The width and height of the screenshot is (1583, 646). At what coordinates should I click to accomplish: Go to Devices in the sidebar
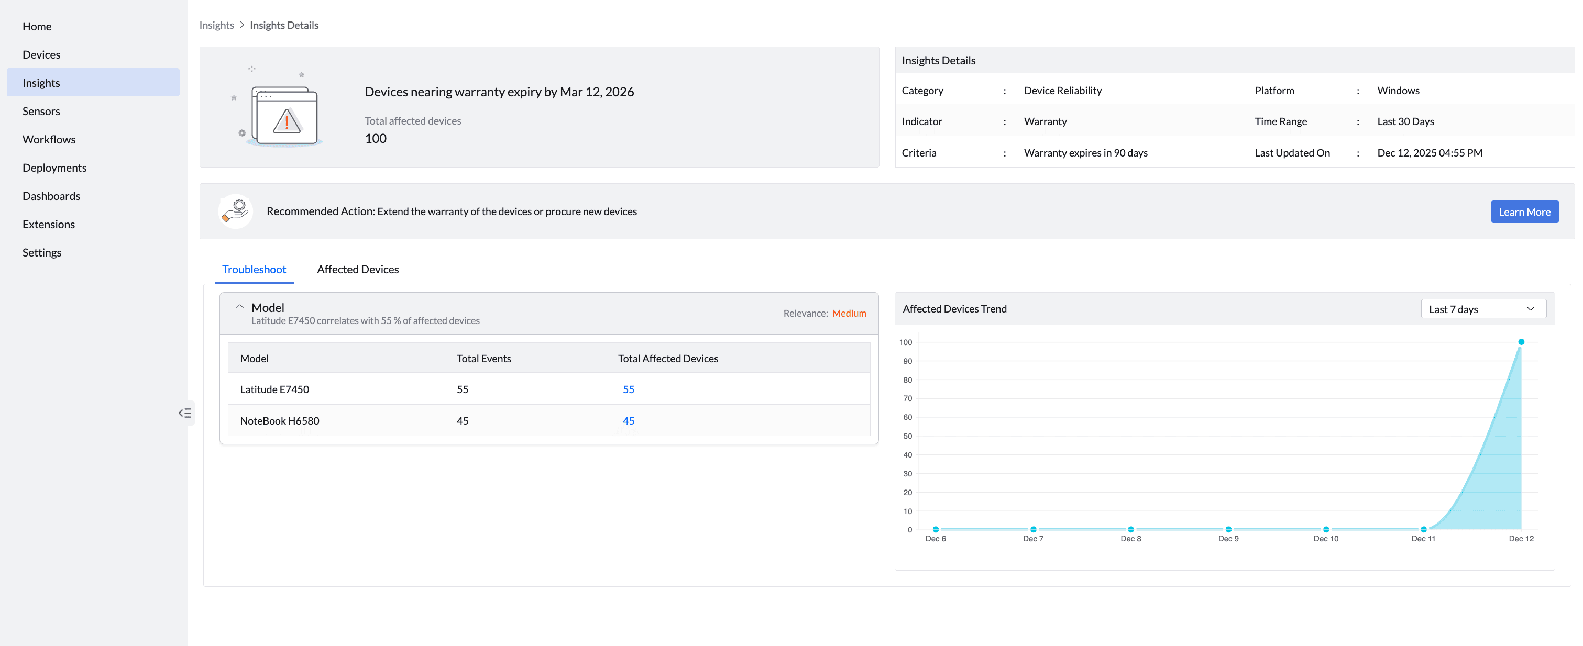[x=41, y=54]
